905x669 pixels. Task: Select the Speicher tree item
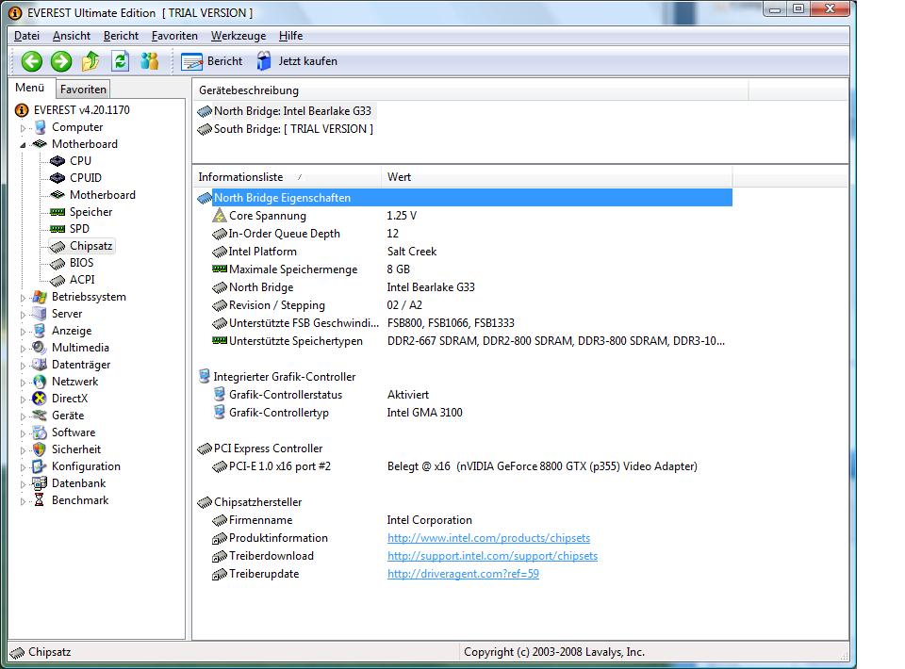click(x=90, y=212)
